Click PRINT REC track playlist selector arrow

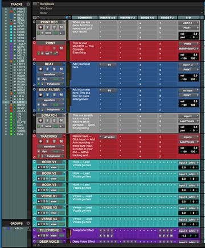pos(64,22)
